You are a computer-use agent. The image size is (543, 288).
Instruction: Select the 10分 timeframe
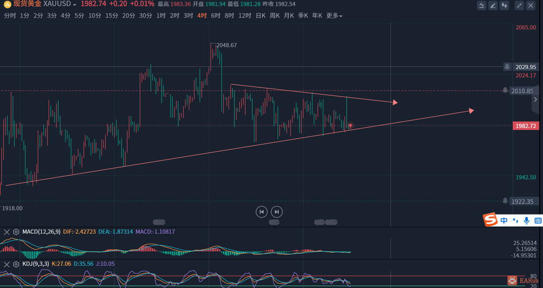coord(95,16)
